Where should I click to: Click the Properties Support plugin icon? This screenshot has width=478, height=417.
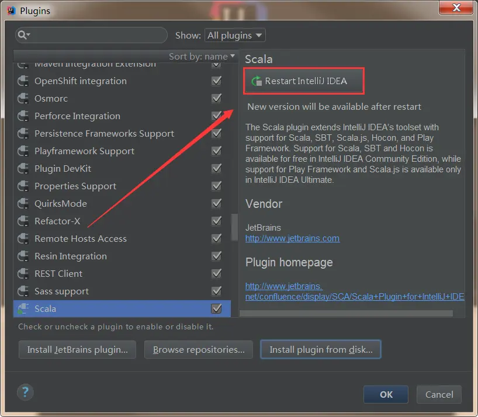[x=23, y=186]
